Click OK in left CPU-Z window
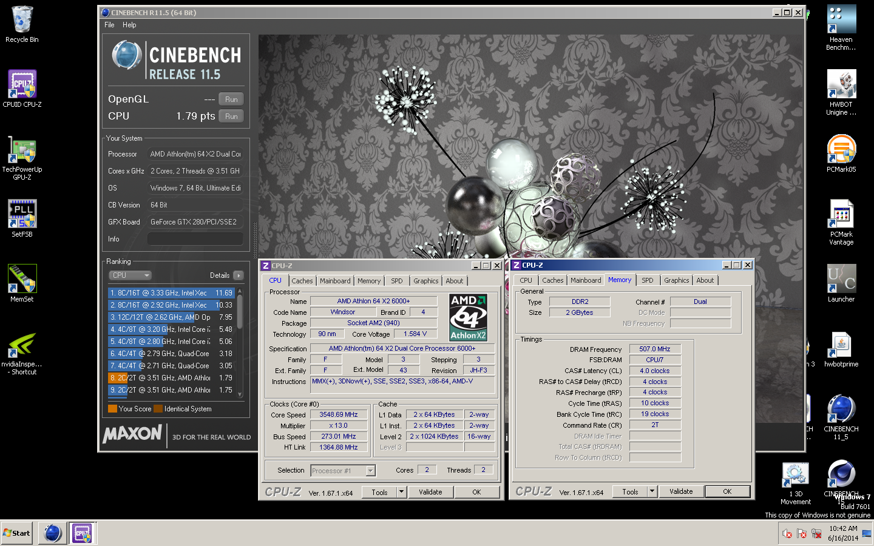874x546 pixels. [x=476, y=493]
